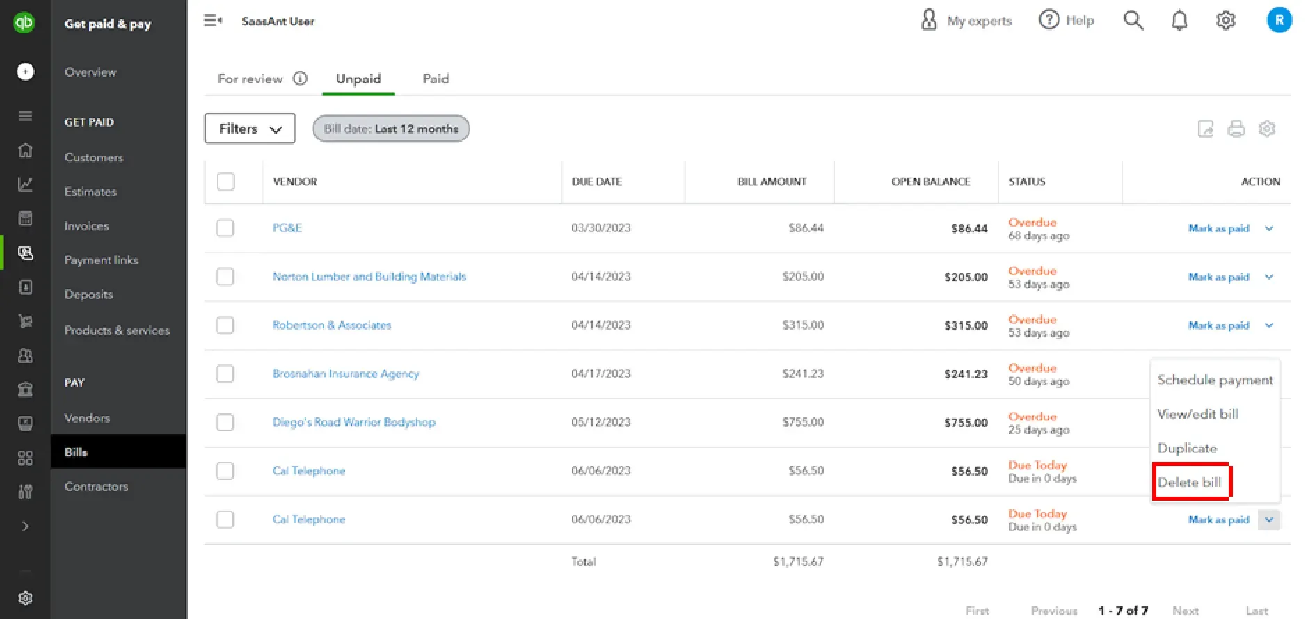Choose View/edit bill from the menu
1308x619 pixels.
click(1198, 414)
